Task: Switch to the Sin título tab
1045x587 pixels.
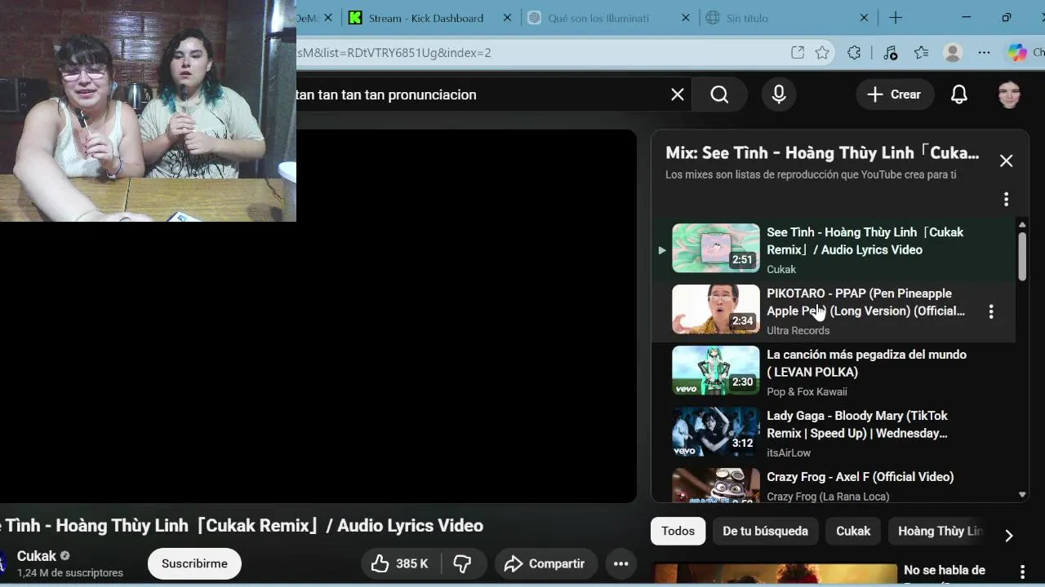Action: tap(747, 18)
